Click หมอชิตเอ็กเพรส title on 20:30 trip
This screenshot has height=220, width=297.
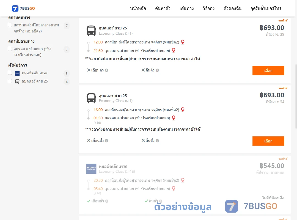pyautogui.click(x=113, y=166)
